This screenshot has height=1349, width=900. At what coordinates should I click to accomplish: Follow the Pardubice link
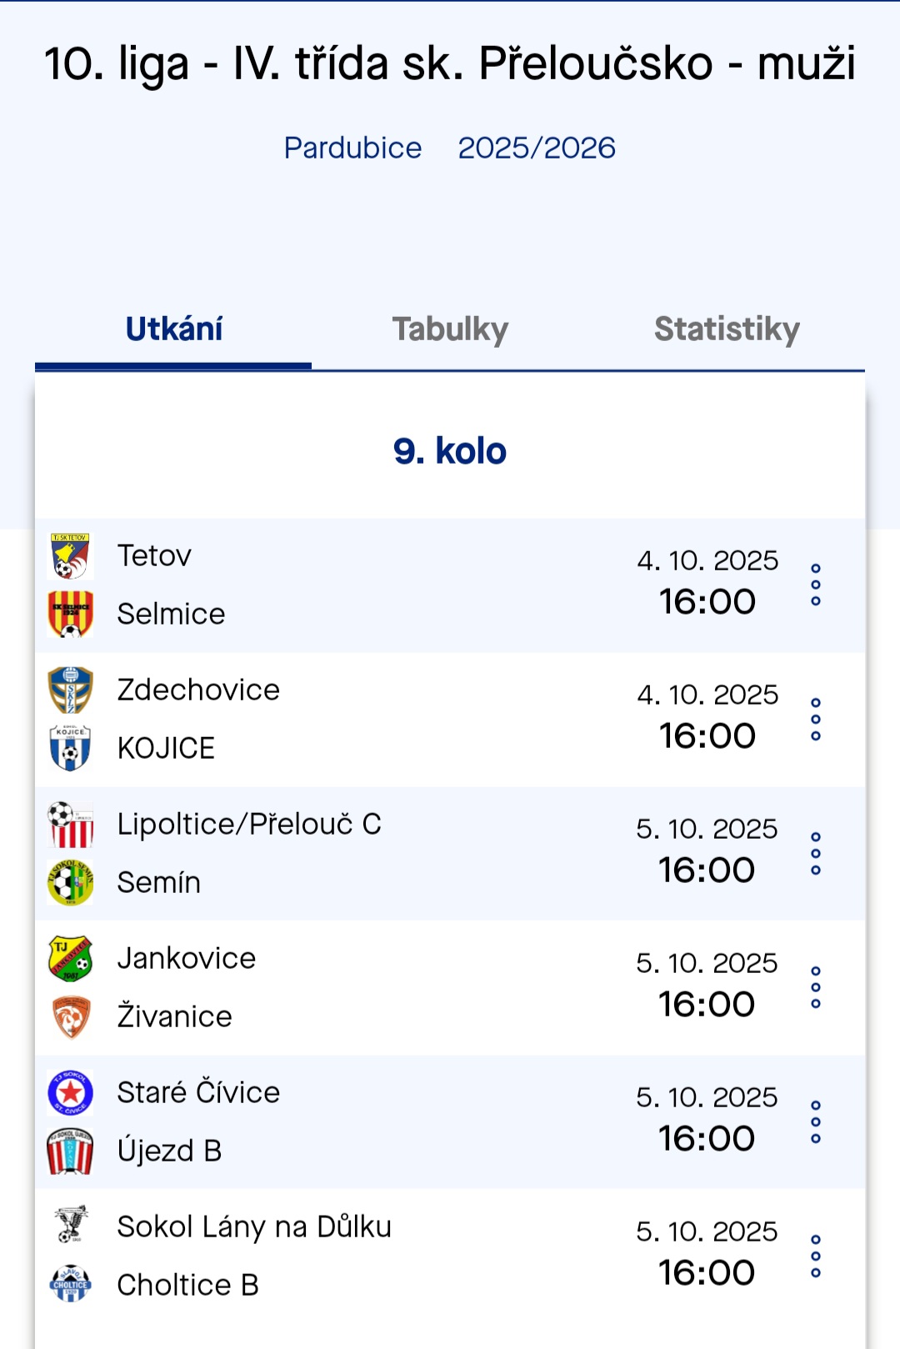[352, 148]
